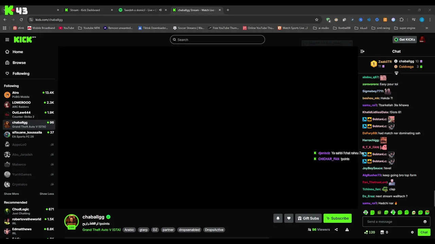Open recommended channel Edmatthews
Viewport: 435px width, 244px height.
[x=29, y=231]
